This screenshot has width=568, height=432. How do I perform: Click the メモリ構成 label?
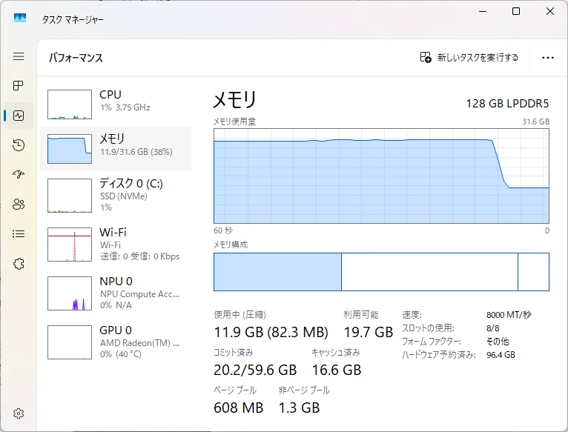(231, 245)
